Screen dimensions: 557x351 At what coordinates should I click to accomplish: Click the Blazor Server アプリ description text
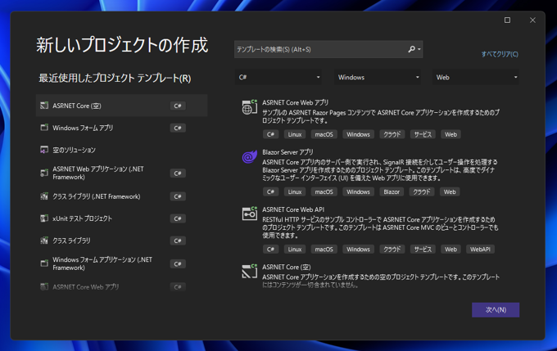click(x=380, y=170)
